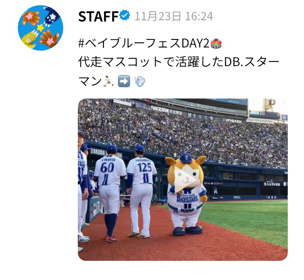Click the blue verified badge next to STAFF
The width and height of the screenshot is (304, 280).
pos(125,16)
